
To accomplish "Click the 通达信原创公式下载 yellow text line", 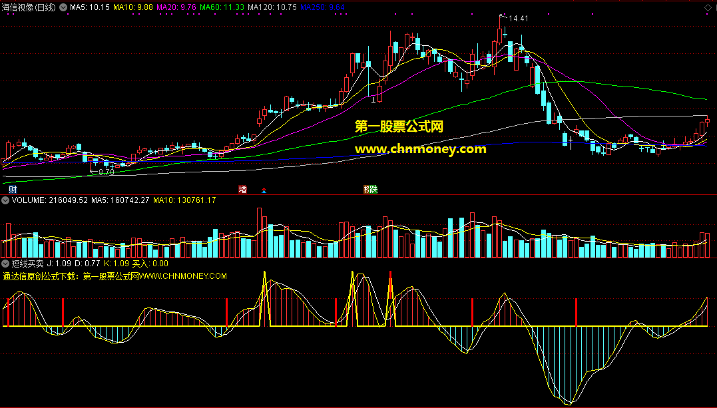I will coord(115,276).
